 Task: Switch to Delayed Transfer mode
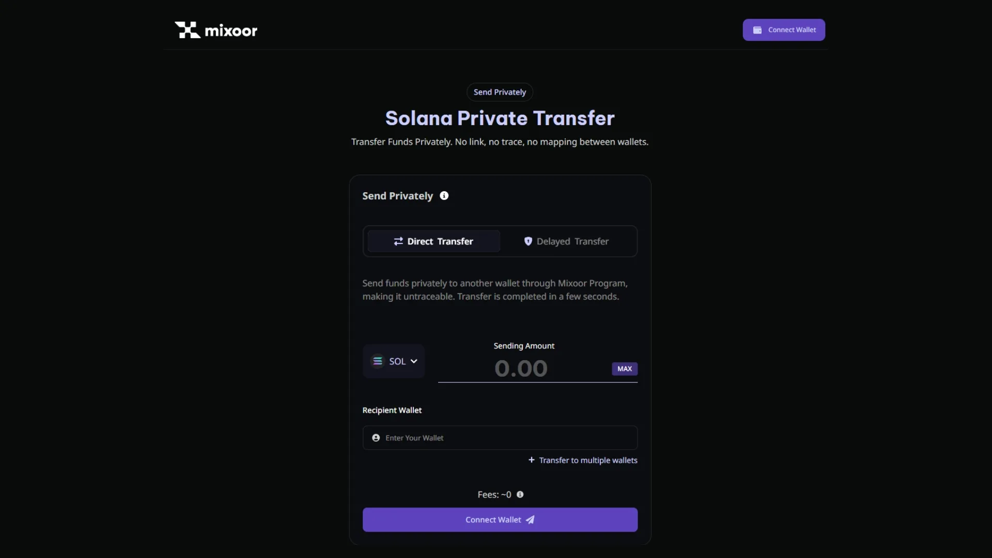point(566,241)
